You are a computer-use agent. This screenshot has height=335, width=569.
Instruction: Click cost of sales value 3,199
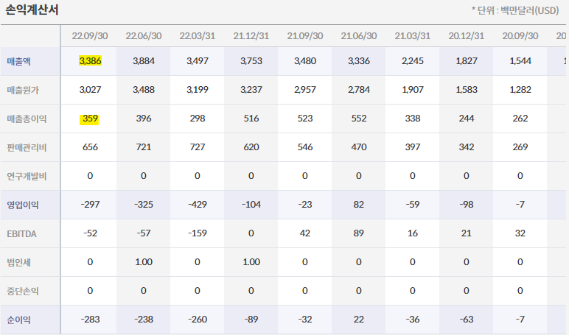coord(198,90)
